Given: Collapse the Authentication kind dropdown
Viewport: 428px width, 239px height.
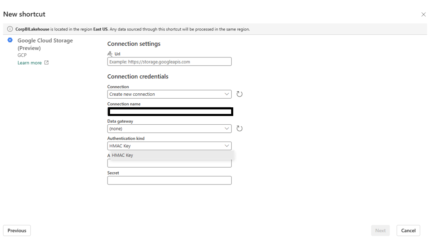Looking at the screenshot, I should [x=169, y=146].
